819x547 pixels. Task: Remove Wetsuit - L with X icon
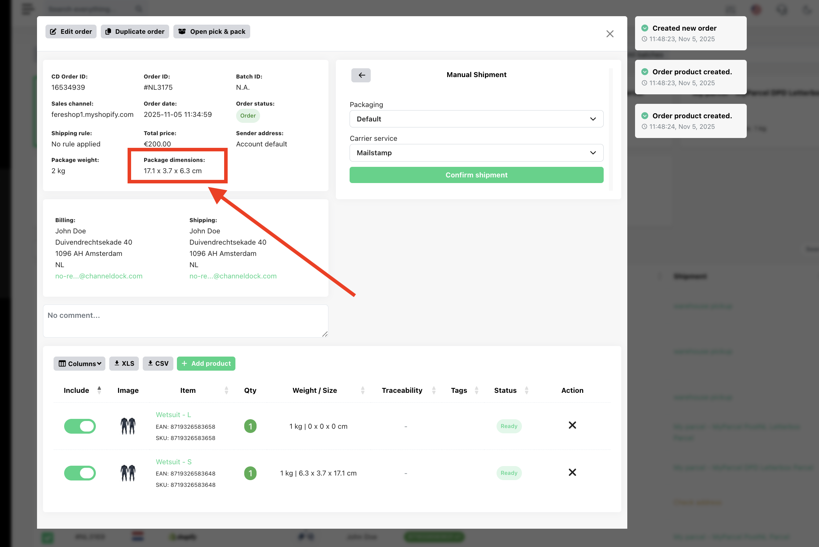pos(572,425)
